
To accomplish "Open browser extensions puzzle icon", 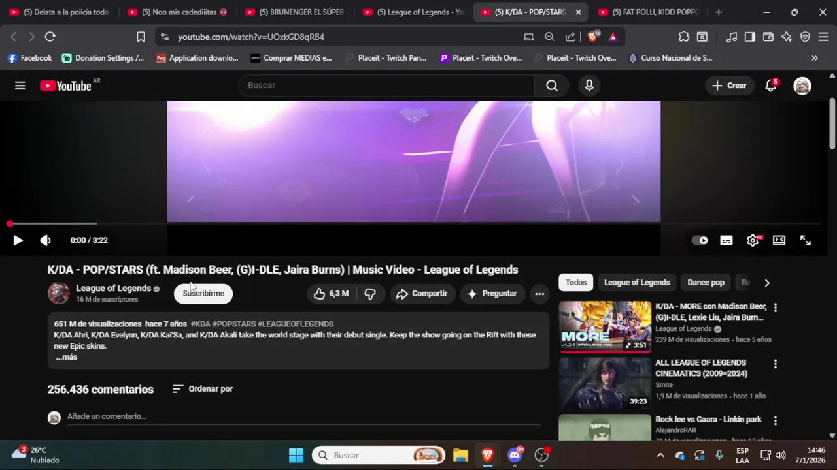I will click(684, 37).
